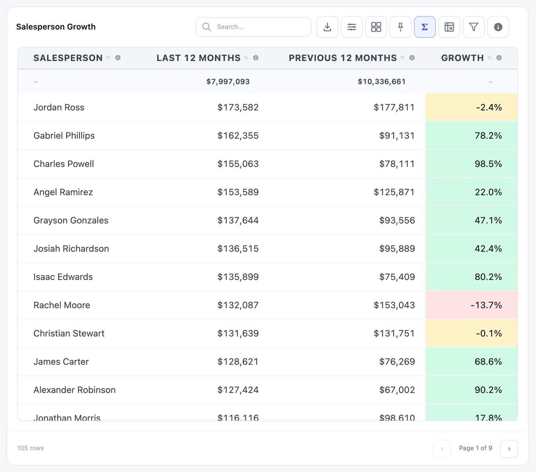
Task: Click Charles Powell's 98.5% growth cell
Action: pos(471,164)
